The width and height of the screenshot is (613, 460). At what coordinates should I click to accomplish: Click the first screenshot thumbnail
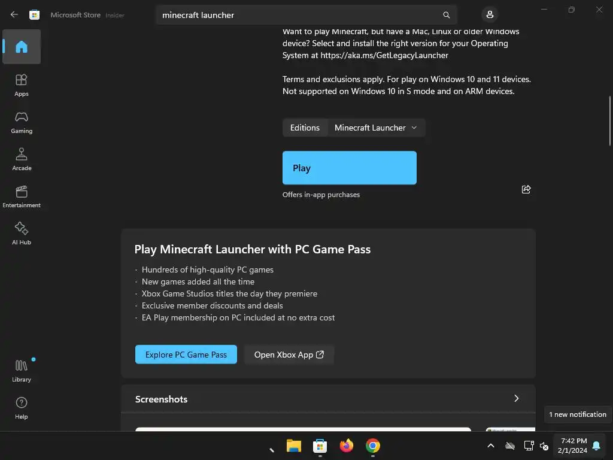303,429
